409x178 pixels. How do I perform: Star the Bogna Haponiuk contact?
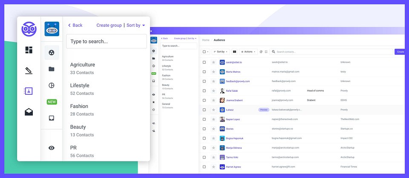click(213, 138)
